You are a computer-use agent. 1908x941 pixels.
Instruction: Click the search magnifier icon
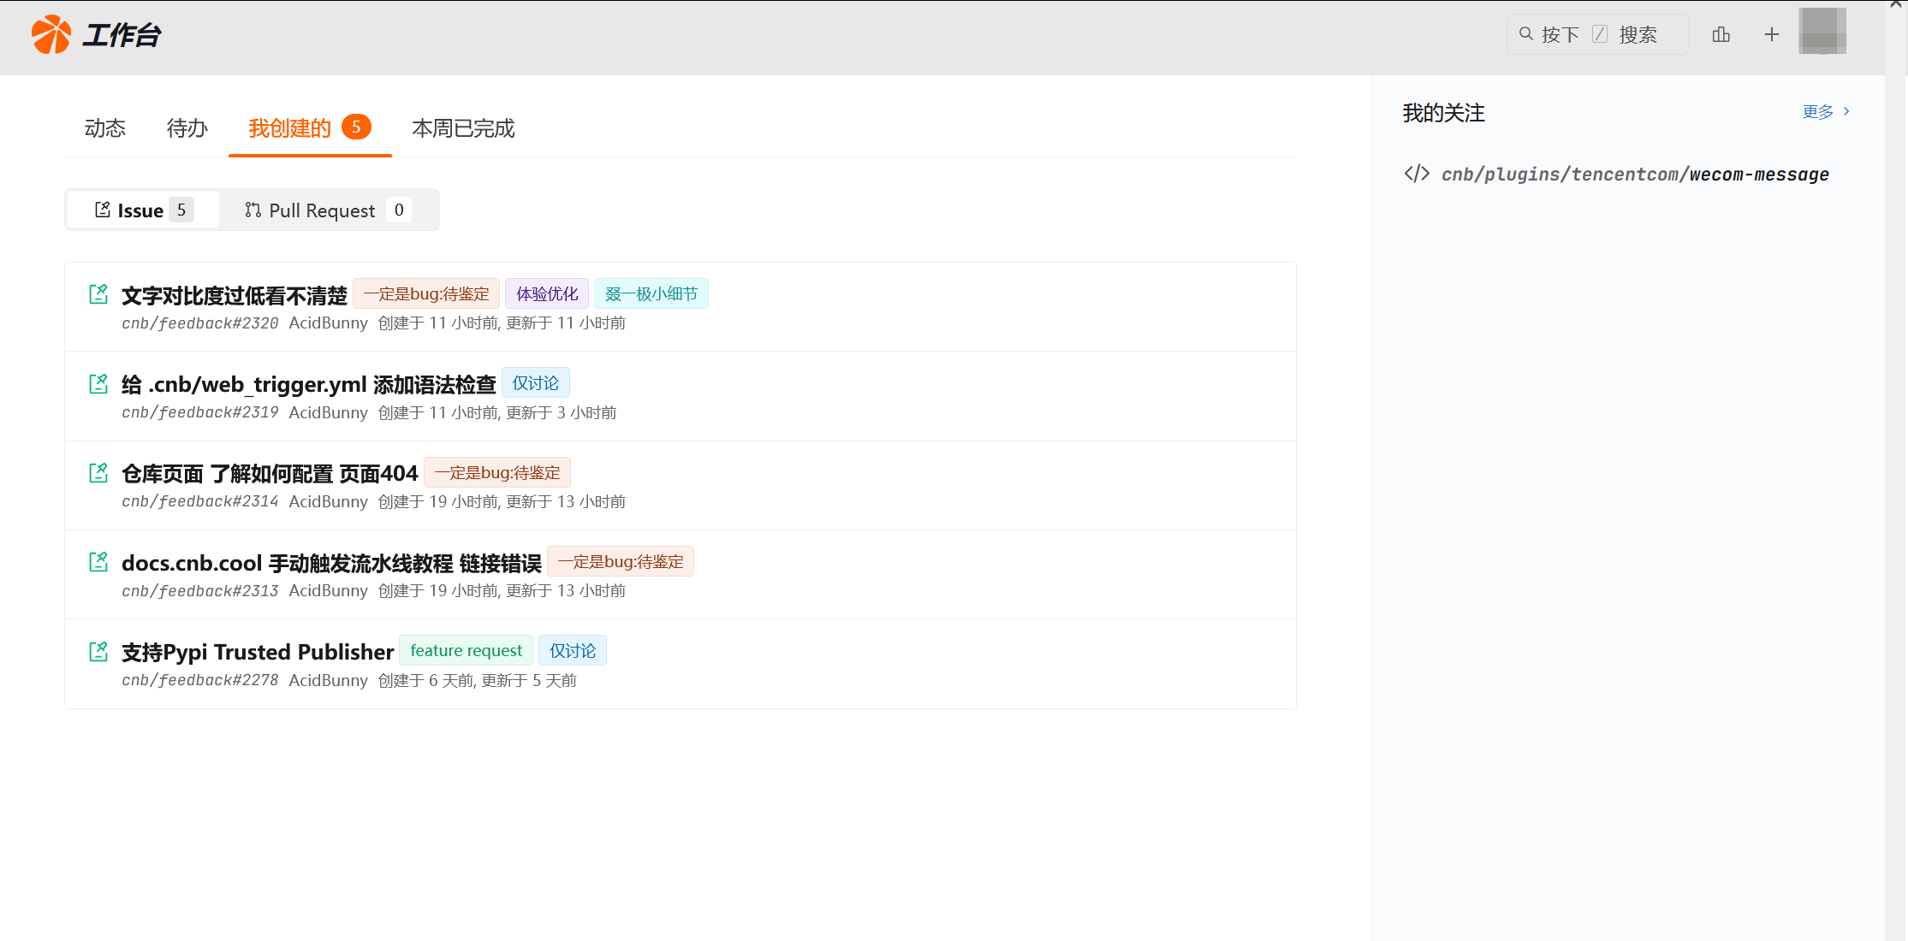coord(1526,33)
